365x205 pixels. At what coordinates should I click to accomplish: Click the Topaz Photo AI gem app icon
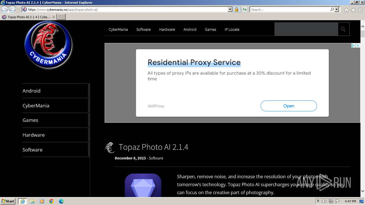point(143,185)
